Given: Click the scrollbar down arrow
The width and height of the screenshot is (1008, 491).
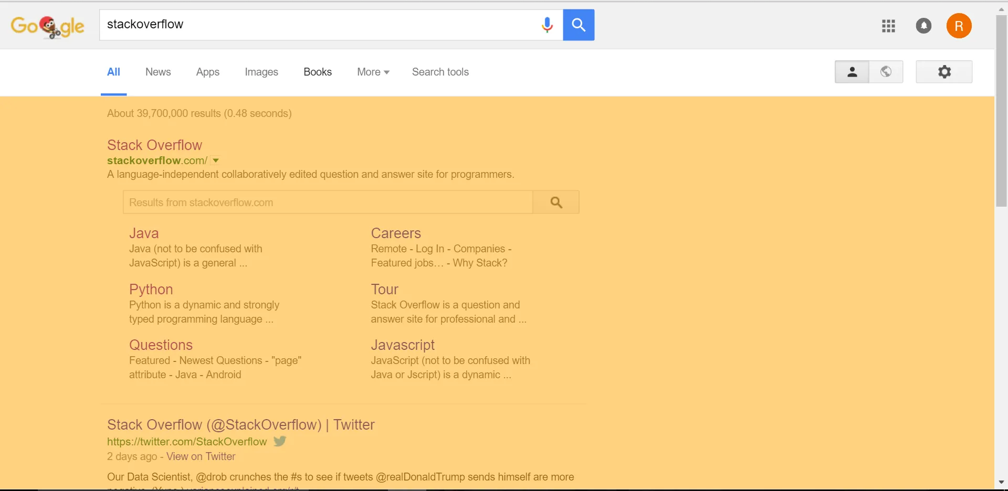Looking at the screenshot, I should pyautogui.click(x=1001, y=482).
